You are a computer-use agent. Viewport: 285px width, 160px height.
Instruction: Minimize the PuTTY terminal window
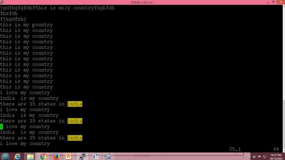(x=268, y=2)
